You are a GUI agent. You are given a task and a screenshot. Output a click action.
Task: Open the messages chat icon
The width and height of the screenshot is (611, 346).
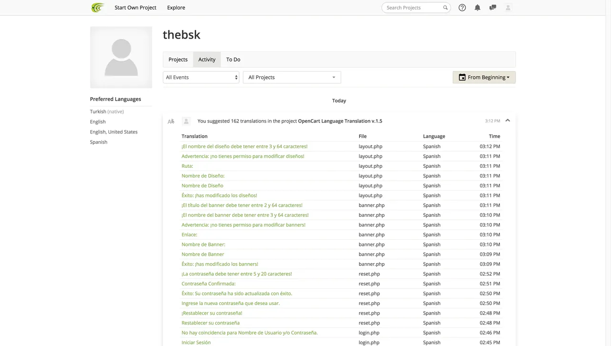(x=493, y=8)
